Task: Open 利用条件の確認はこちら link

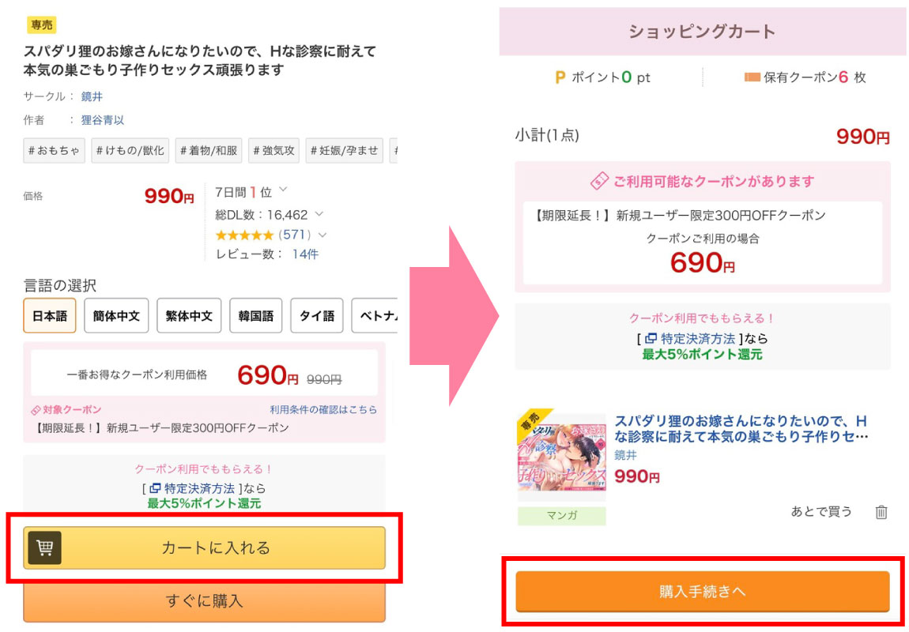Action: pos(323,410)
